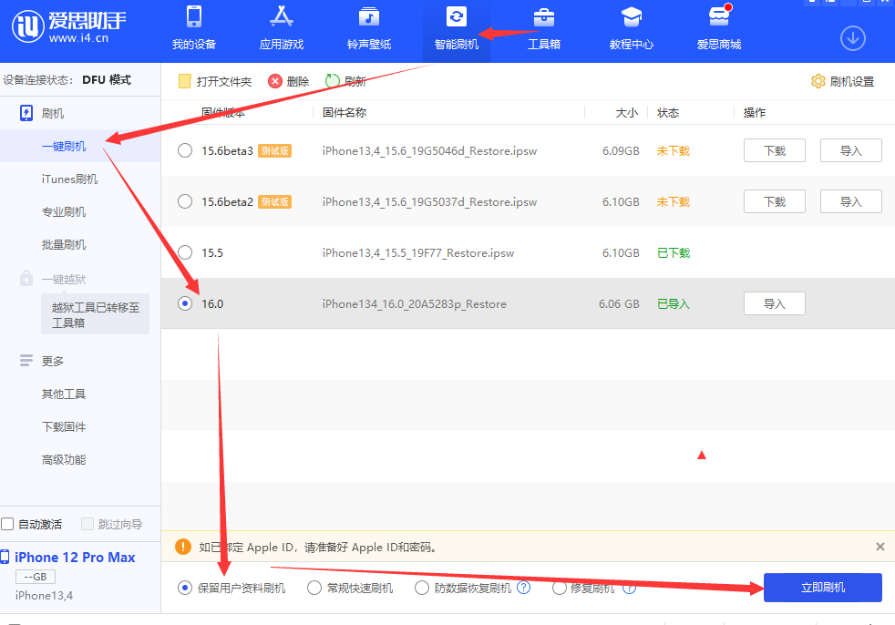Screen dimensions: 895x625
Task: Click the 刷机设置 gear icon
Action: tap(818, 81)
